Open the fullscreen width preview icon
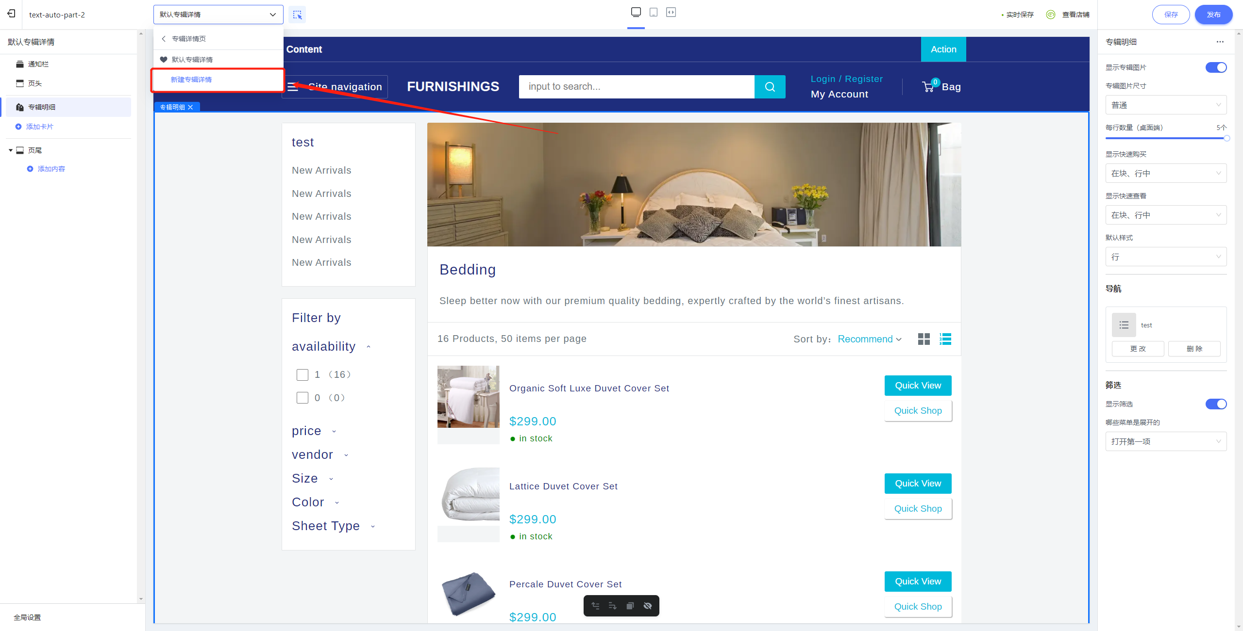This screenshot has height=631, width=1243. [x=671, y=12]
